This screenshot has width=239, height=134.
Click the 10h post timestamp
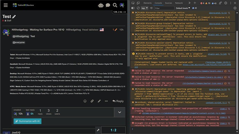click(x=121, y=30)
